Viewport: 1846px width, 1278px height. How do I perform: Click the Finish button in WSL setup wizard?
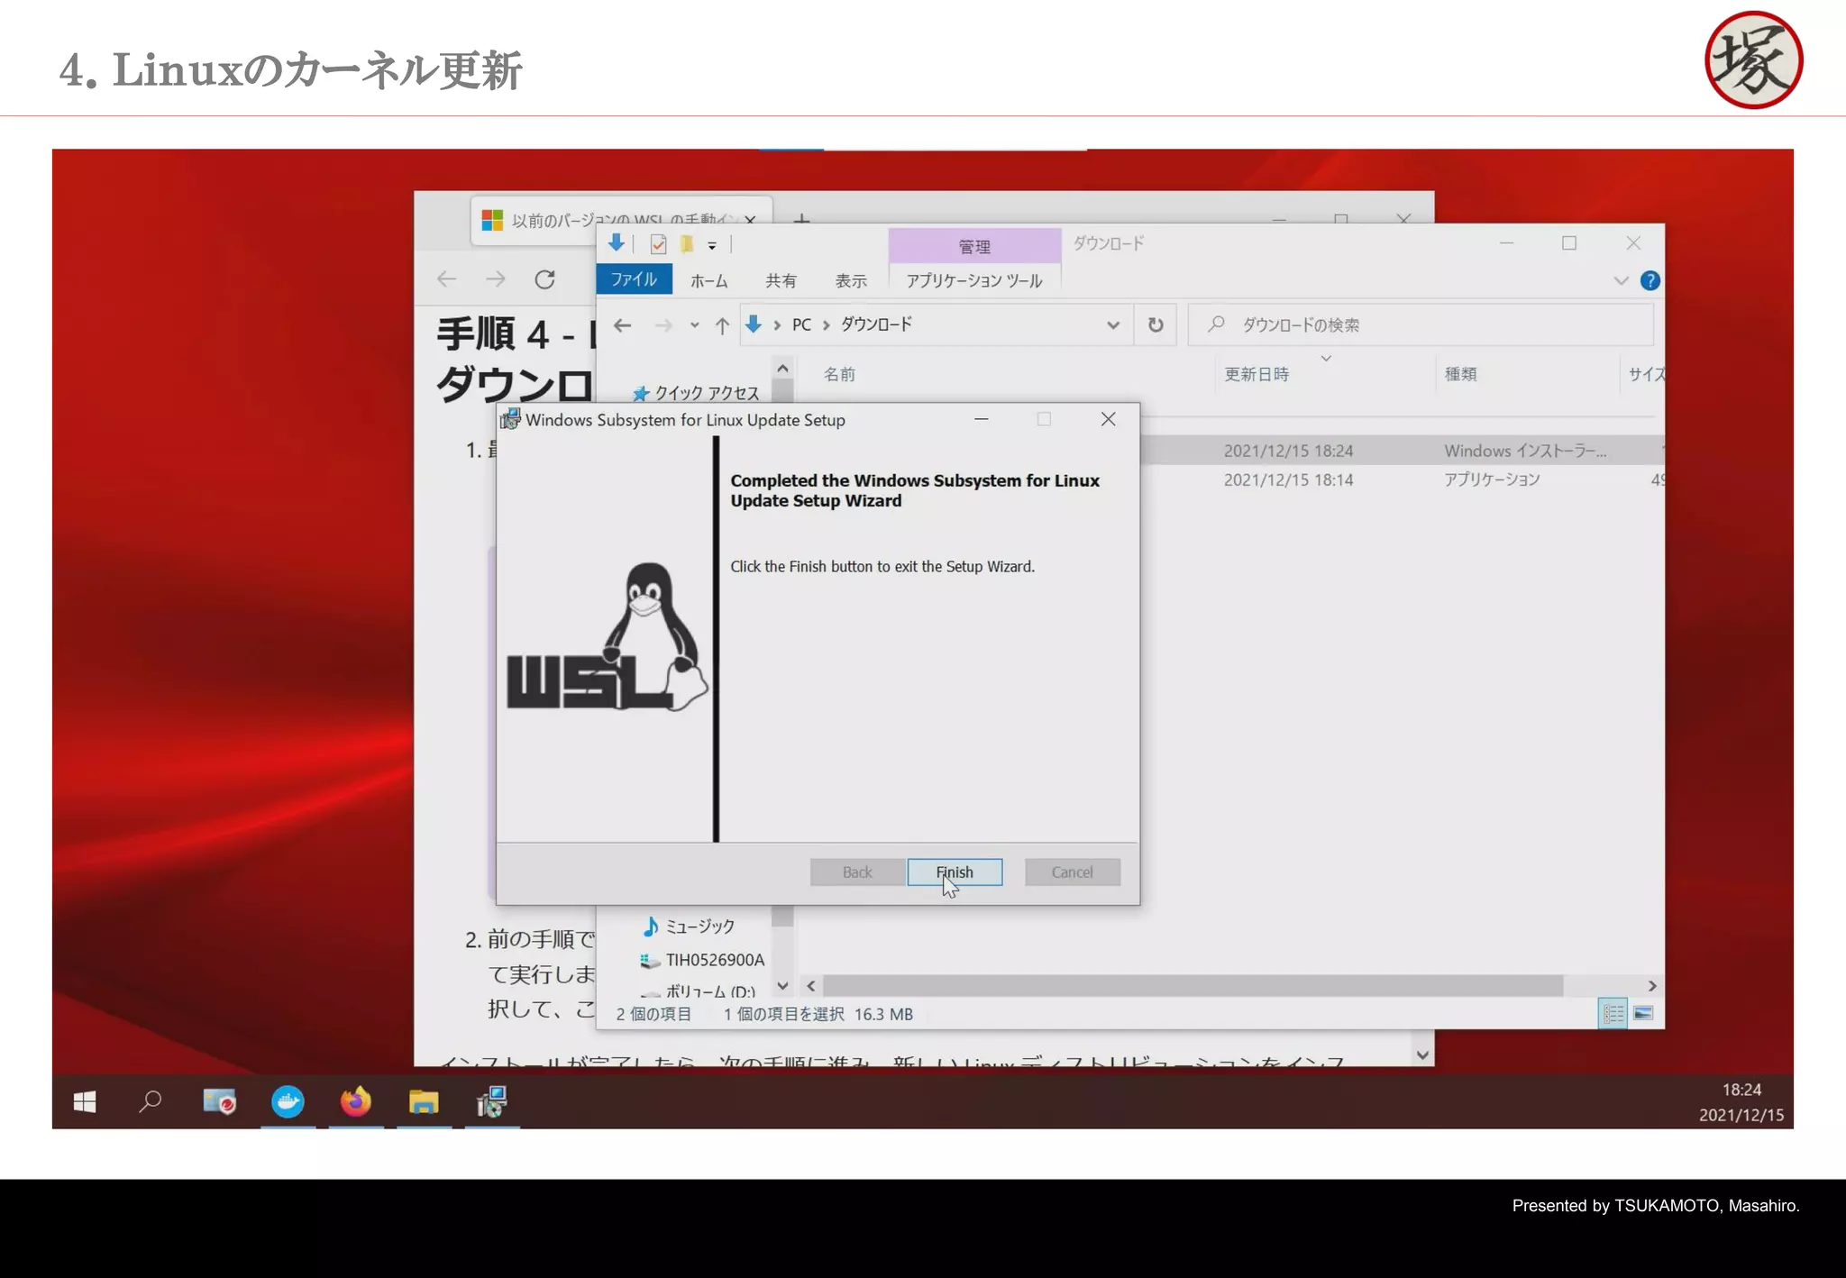[x=955, y=872]
